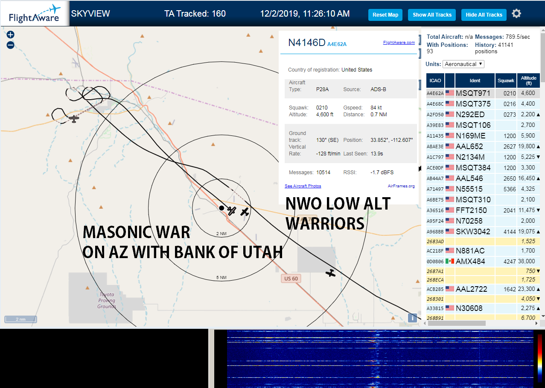The image size is (545, 388).
Task: Select aircraft icon directly right of black site dot
Action: point(232,210)
